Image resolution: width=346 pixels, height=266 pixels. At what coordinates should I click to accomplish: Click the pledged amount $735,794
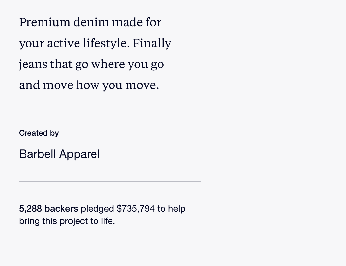[136, 209]
